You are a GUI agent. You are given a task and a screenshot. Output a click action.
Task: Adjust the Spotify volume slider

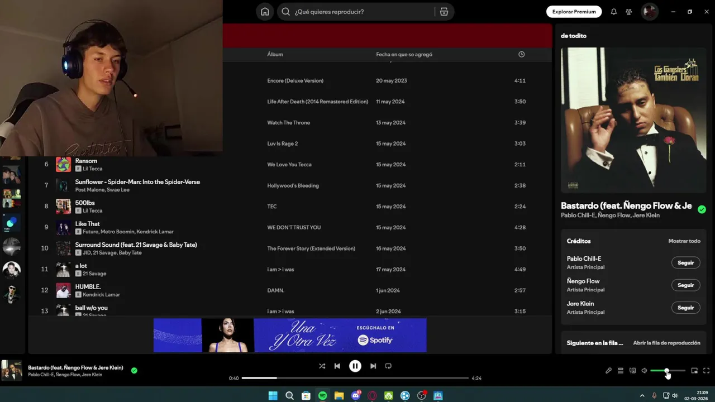tap(668, 371)
